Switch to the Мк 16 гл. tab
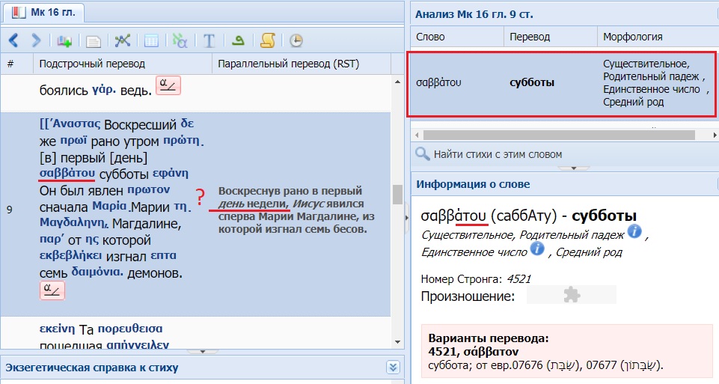 pos(43,12)
